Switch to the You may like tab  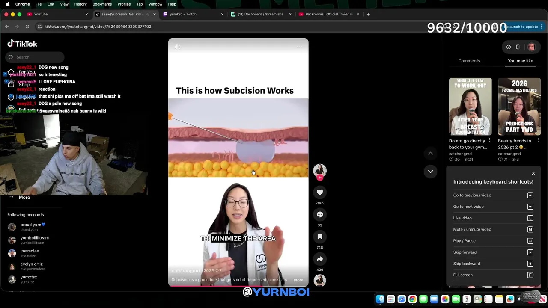[521, 61]
